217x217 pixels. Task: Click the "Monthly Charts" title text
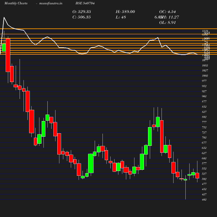(16, 3)
